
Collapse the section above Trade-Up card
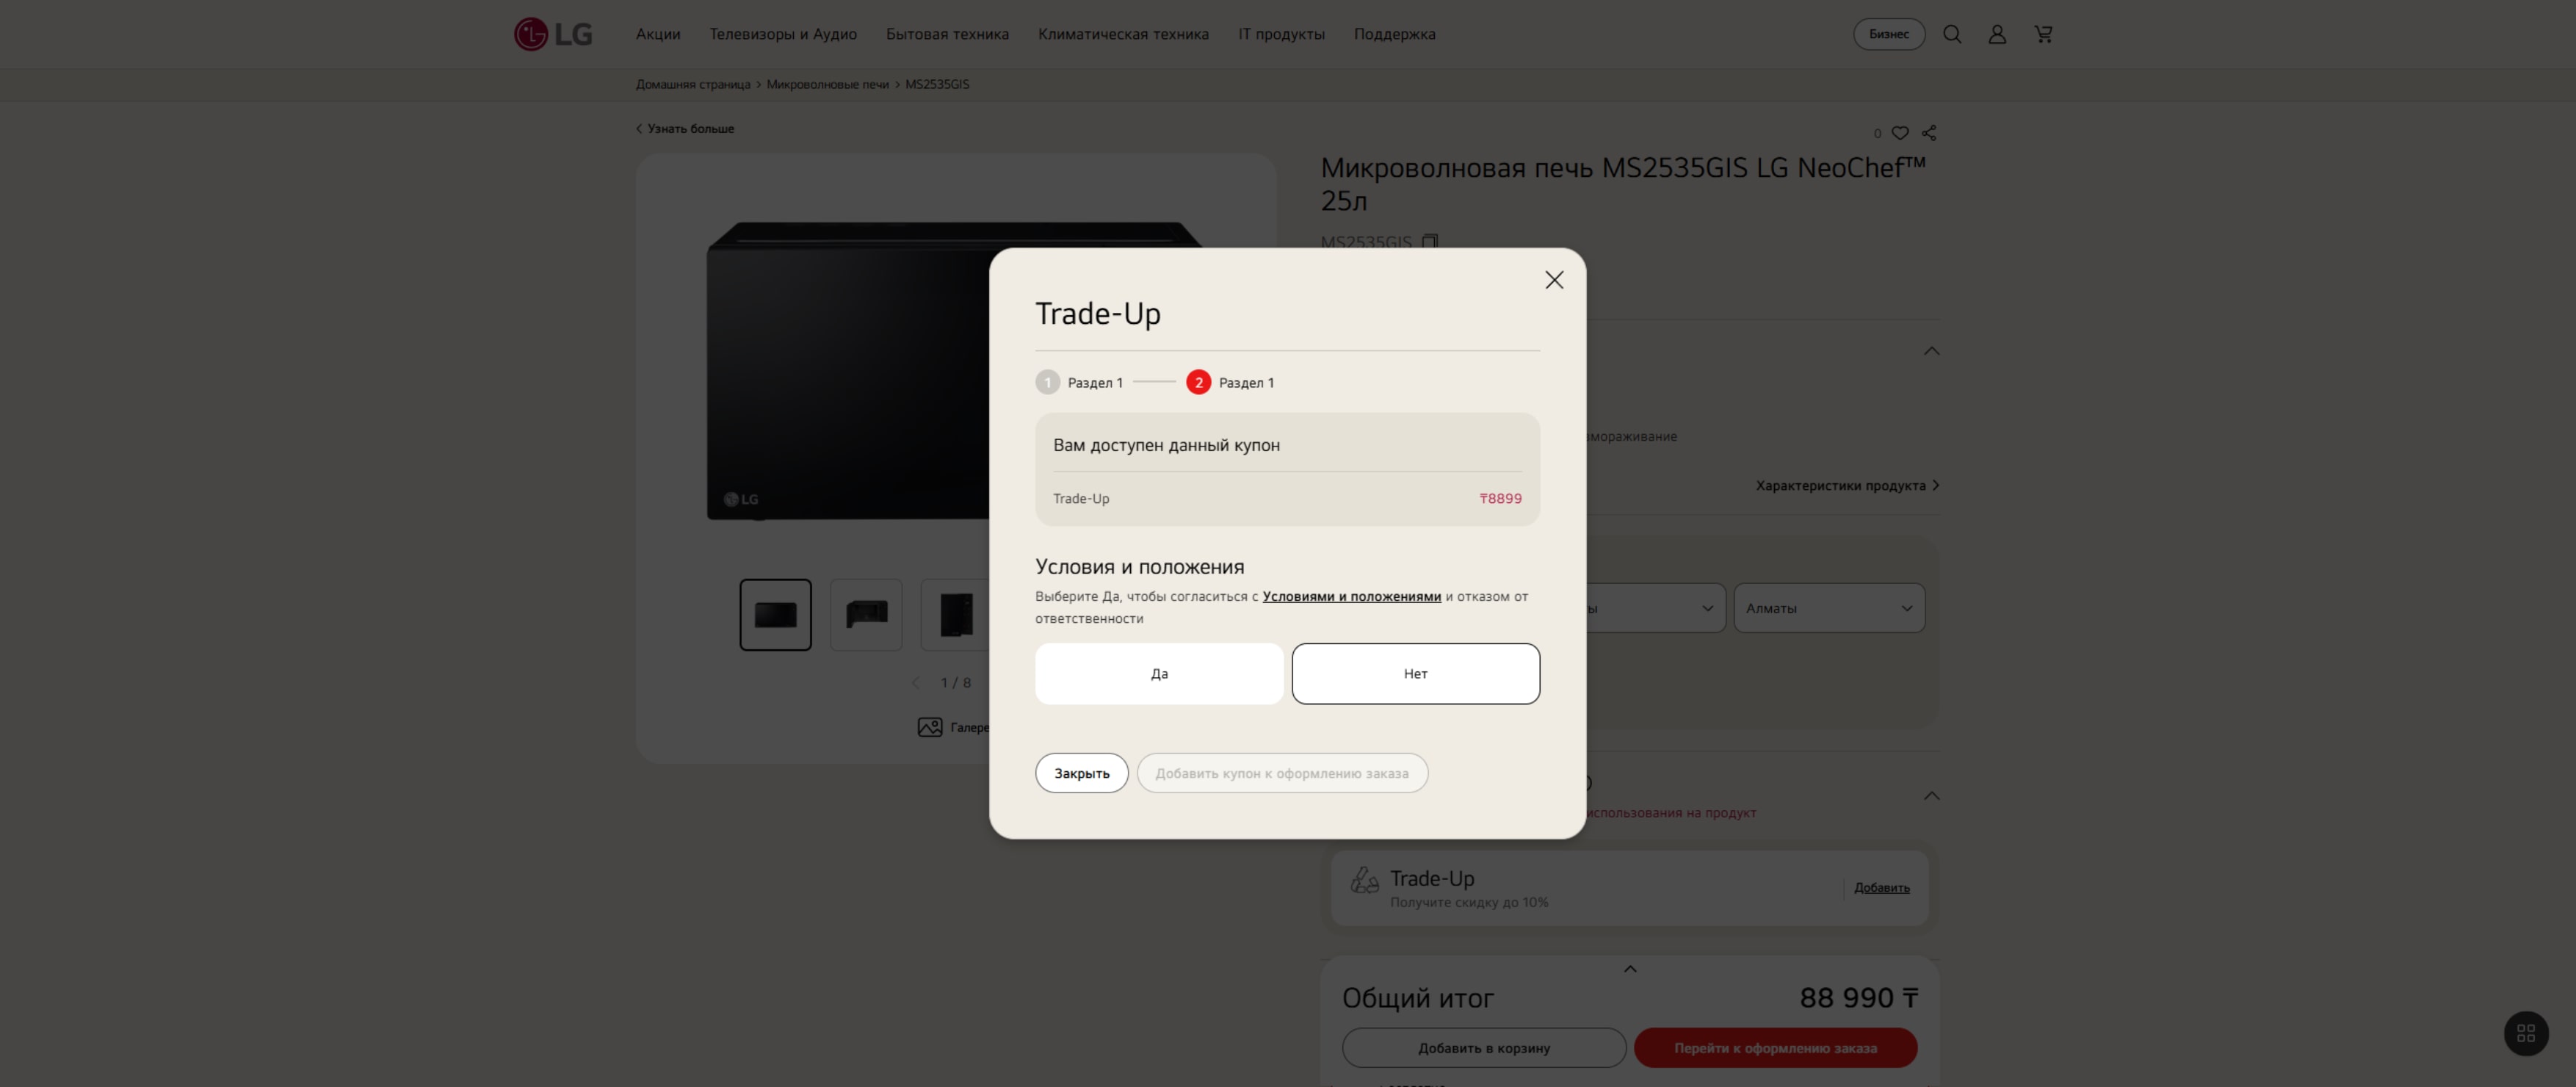[x=1932, y=796]
